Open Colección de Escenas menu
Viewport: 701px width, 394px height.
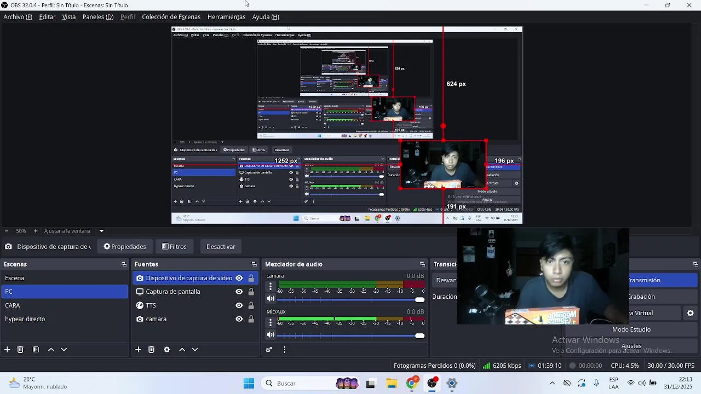click(171, 17)
